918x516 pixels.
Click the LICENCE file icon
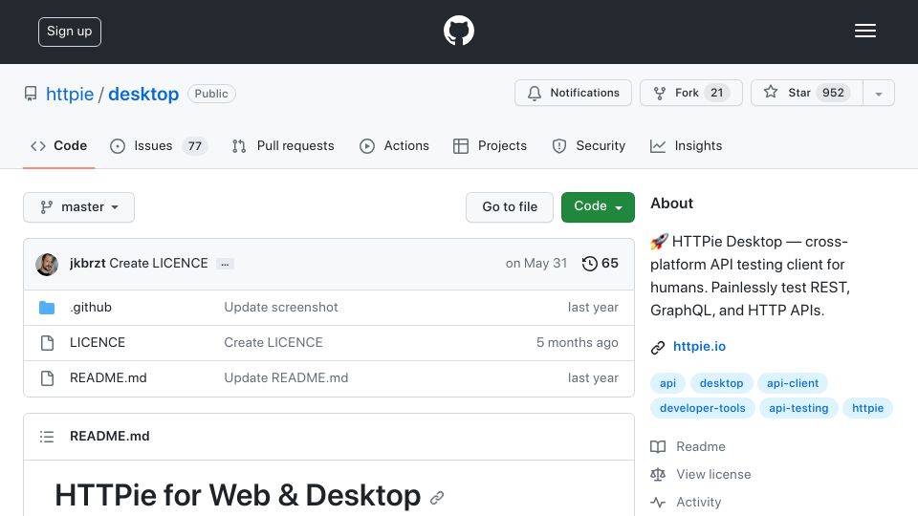click(x=48, y=343)
